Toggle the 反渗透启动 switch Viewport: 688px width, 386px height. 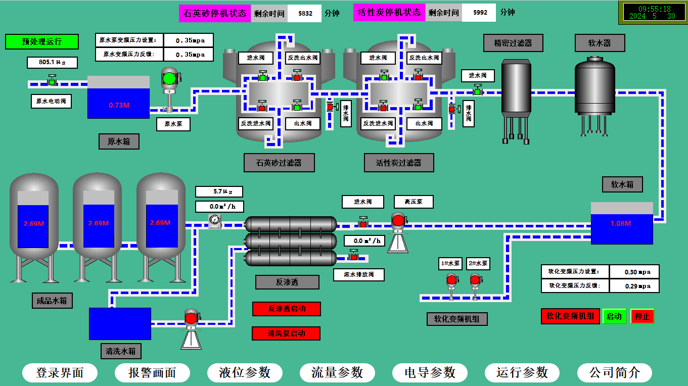tap(287, 309)
